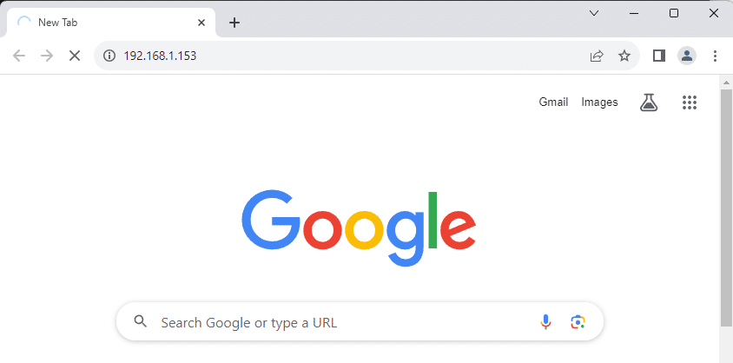Open the Gmail link
Viewport: 733px width, 363px height.
point(553,102)
